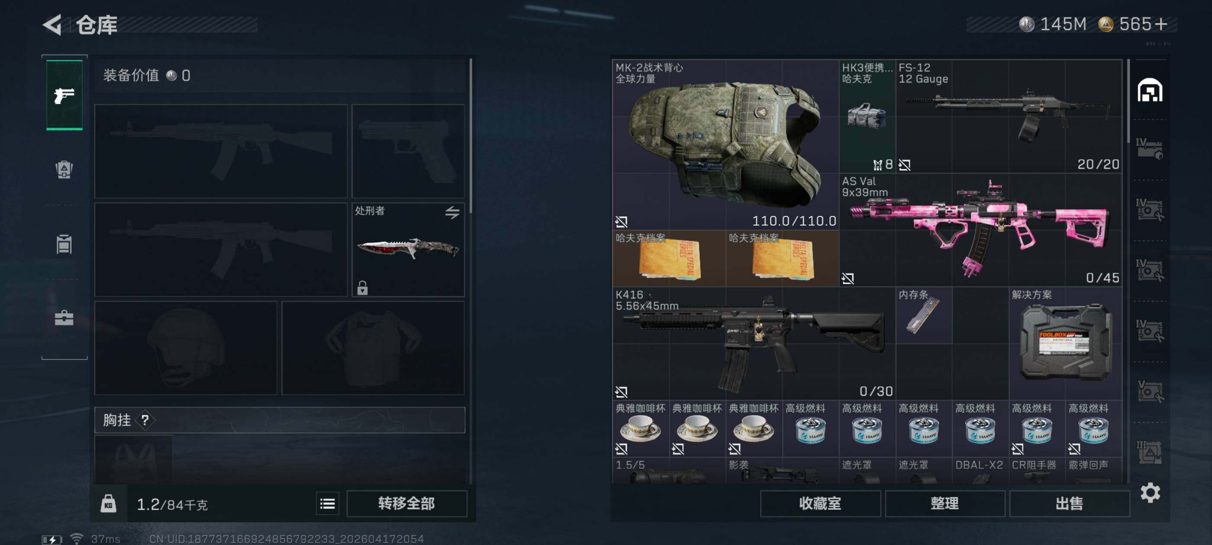The height and width of the screenshot is (545, 1212).
Task: Go back using the arrow beside 仓库
Action: pyautogui.click(x=53, y=25)
